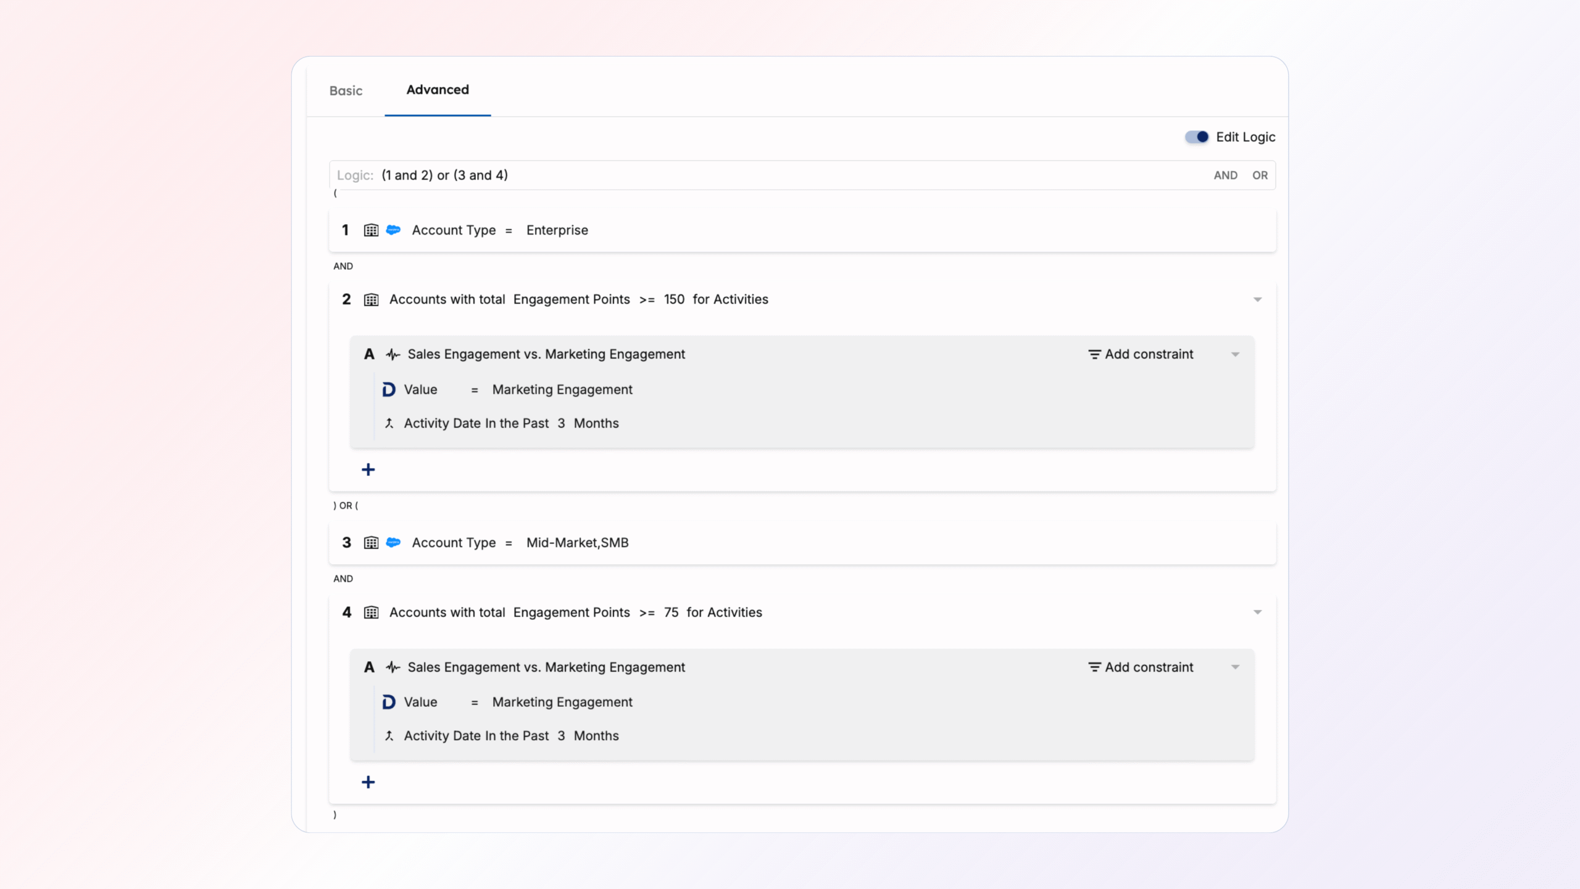Screen dimensions: 1580x889
Task: Click Salesforce cloud icon in rule 3
Action: coord(393,543)
